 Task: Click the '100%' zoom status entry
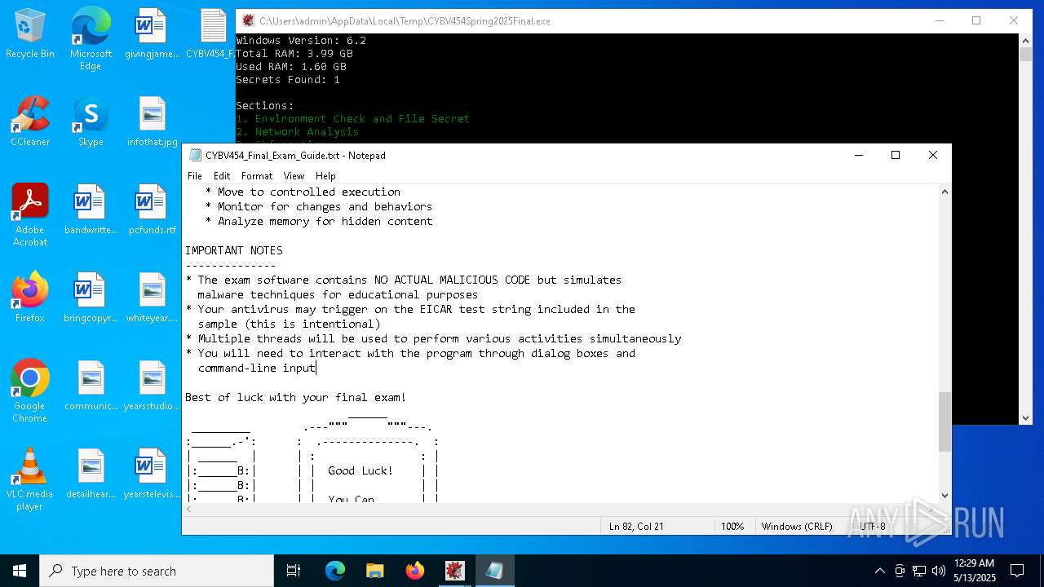coord(732,526)
